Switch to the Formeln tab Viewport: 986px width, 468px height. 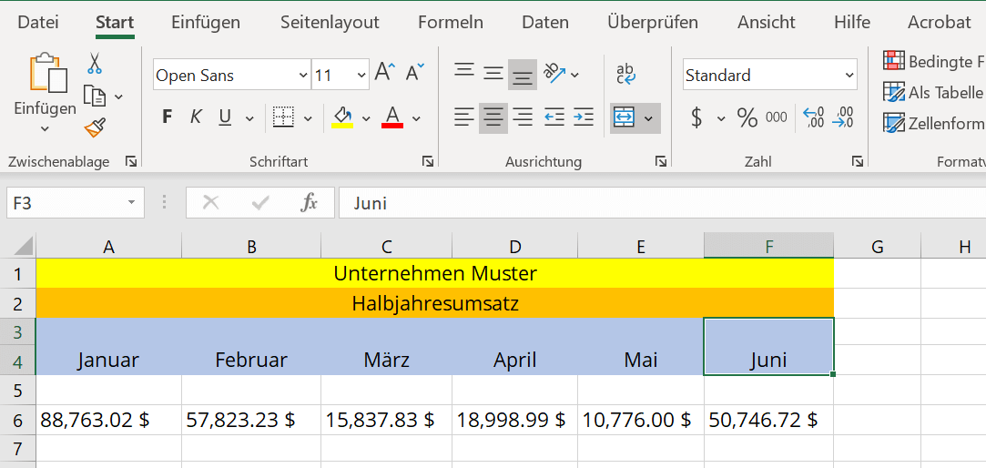451,23
